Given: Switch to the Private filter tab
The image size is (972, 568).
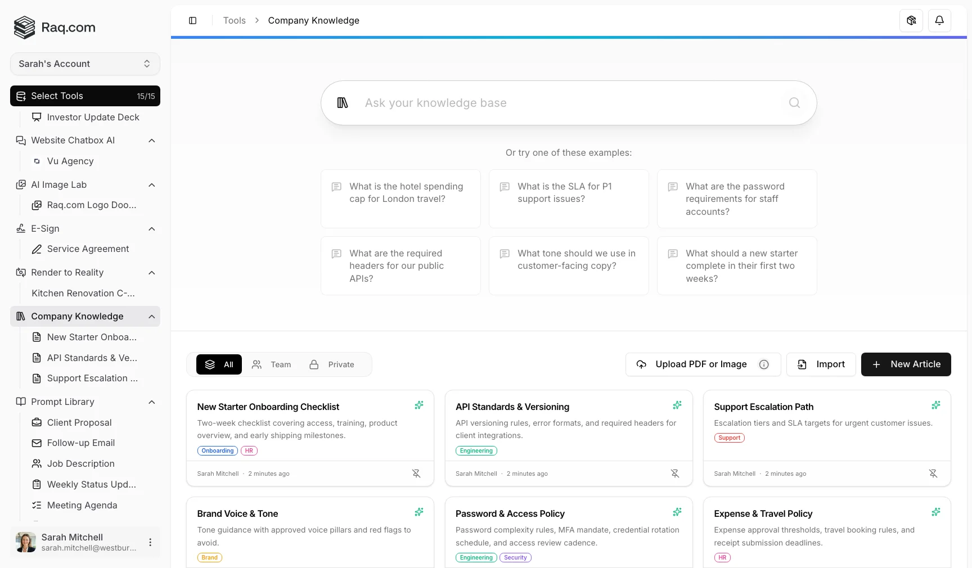Looking at the screenshot, I should (x=332, y=364).
